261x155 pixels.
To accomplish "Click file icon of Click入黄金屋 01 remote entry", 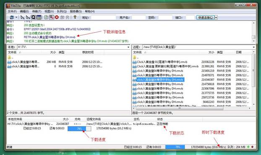I will (134, 62).
